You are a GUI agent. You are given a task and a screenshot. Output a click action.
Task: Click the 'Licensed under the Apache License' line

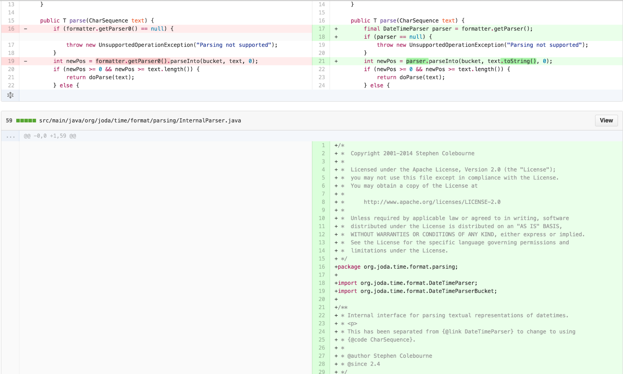pyautogui.click(x=453, y=170)
